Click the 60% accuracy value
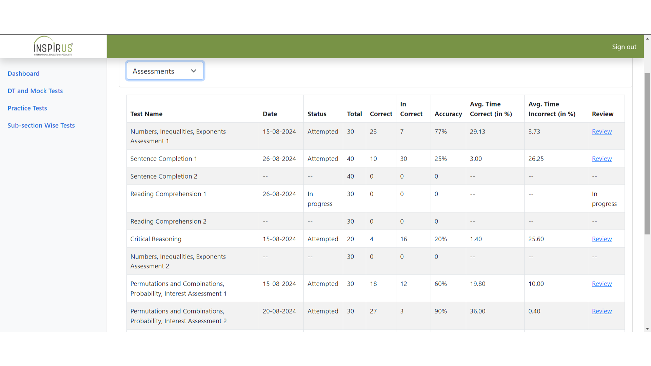 pos(441,284)
